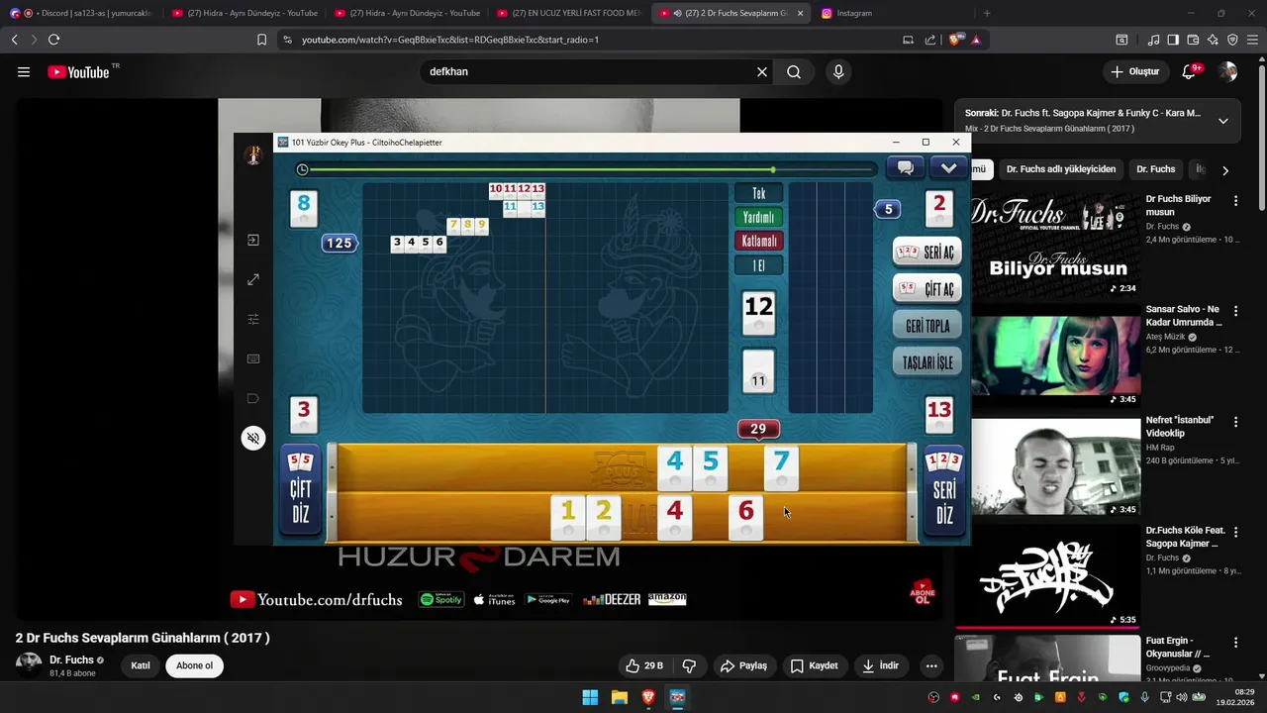Run search with the magnifier button
The width and height of the screenshot is (1267, 713).
point(794,72)
